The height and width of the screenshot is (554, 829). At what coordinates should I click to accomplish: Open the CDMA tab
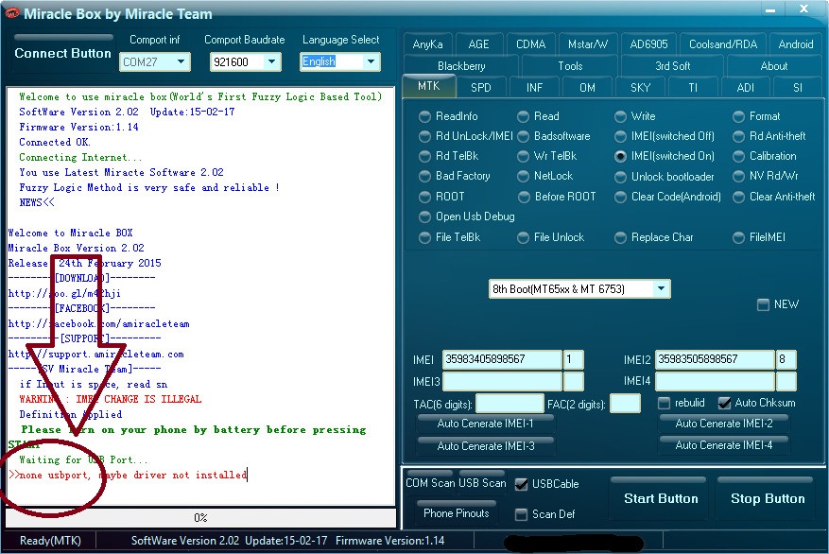(x=531, y=43)
